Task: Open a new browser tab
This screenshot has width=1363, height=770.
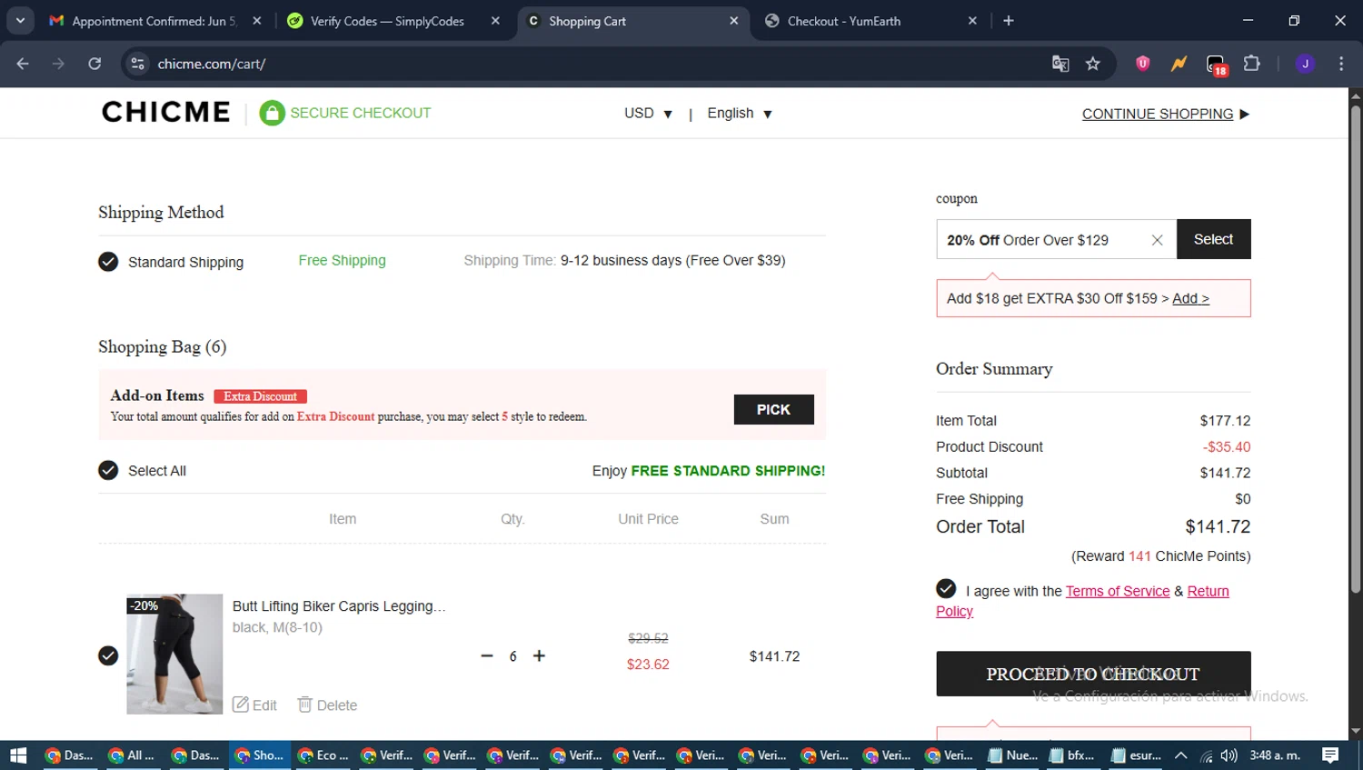Action: pos(1009,21)
